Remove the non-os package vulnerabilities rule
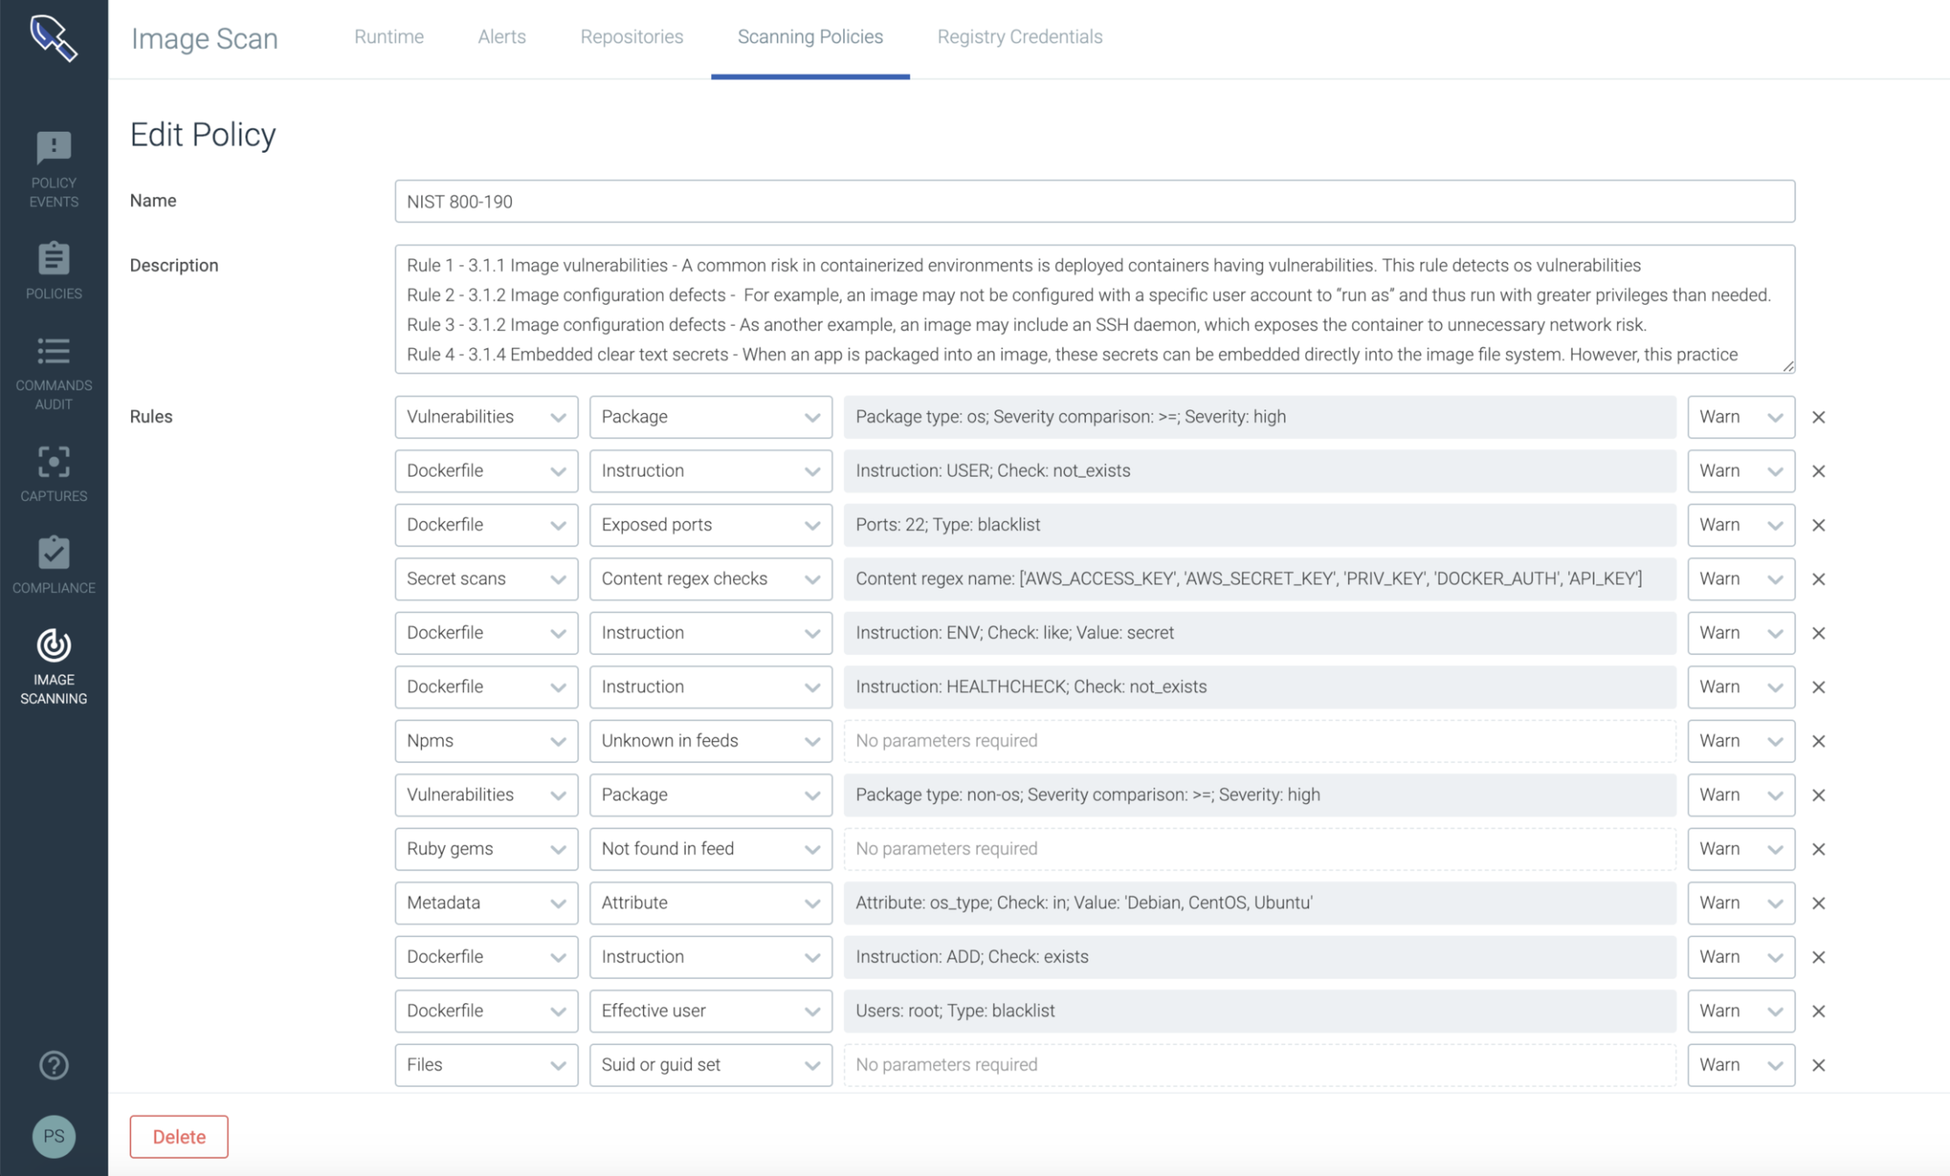 pyautogui.click(x=1819, y=795)
